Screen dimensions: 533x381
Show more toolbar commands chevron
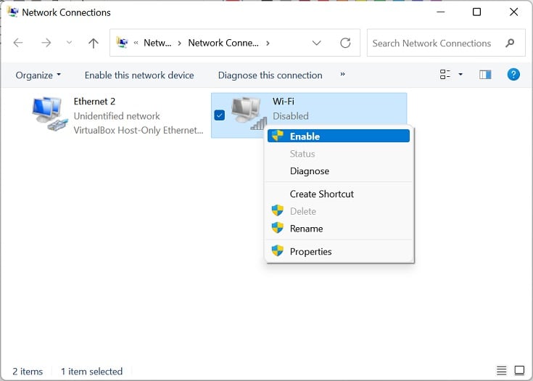[x=342, y=74]
